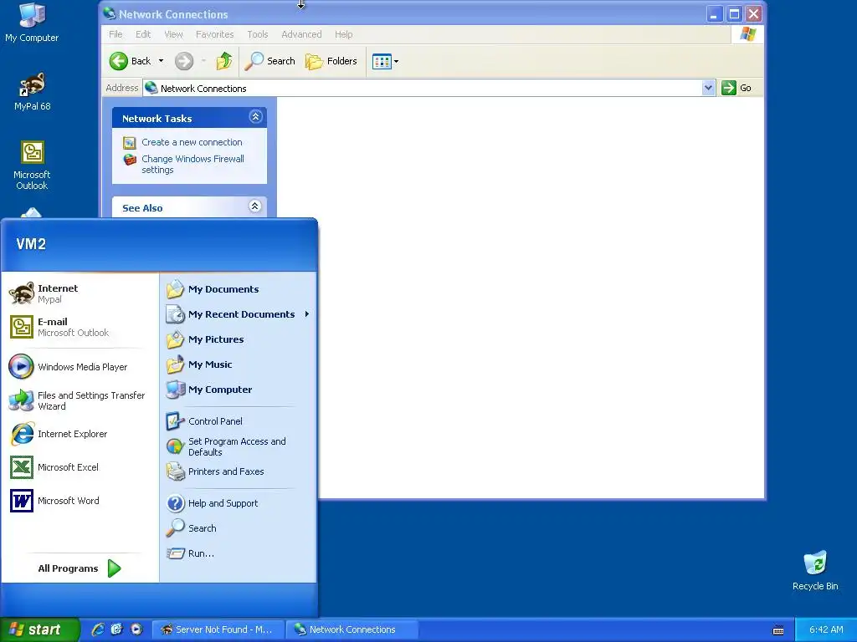
Task: Click Internet Explorer quick launch icon
Action: tap(98, 629)
